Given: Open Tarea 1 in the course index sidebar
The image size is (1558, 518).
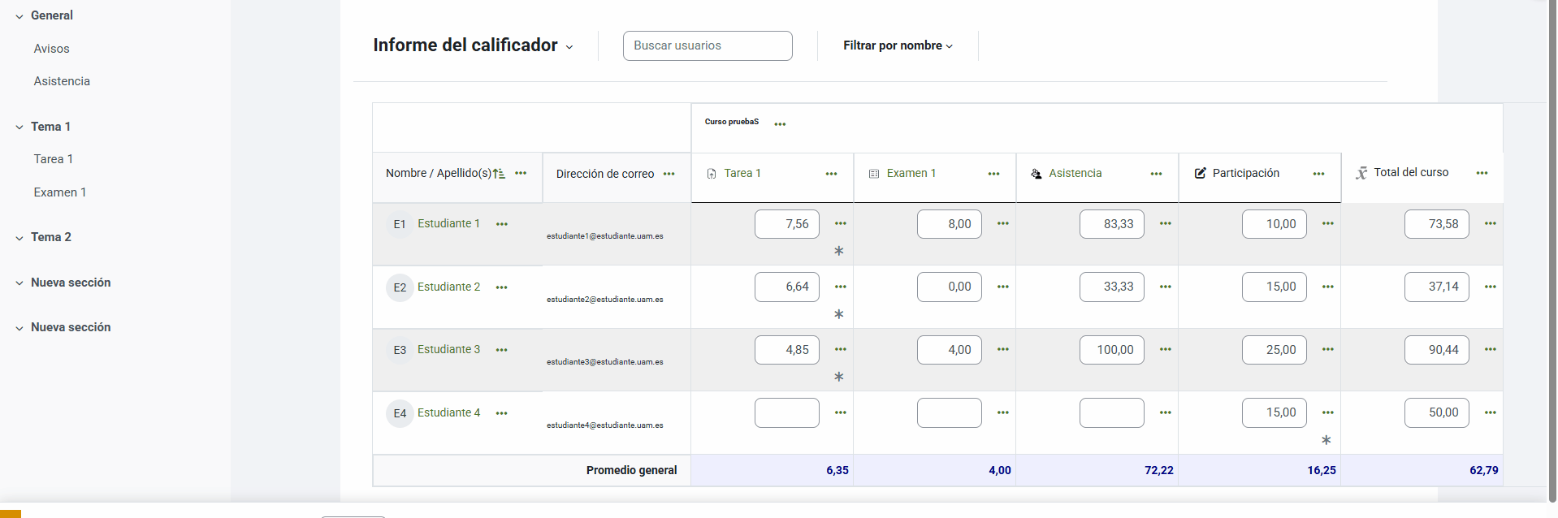Looking at the screenshot, I should pyautogui.click(x=54, y=159).
